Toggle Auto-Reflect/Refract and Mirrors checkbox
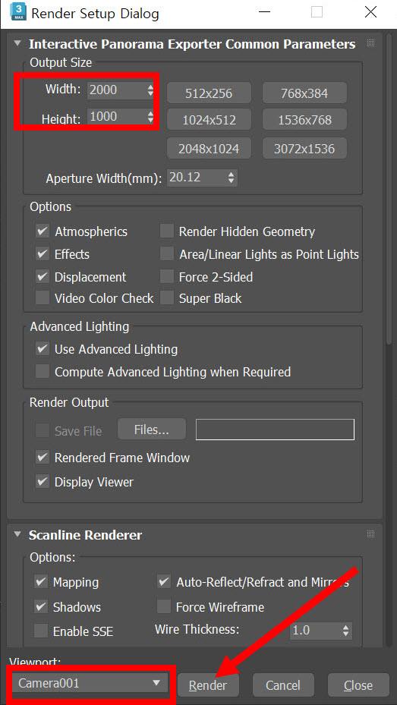This screenshot has height=705, width=397. coord(164,582)
